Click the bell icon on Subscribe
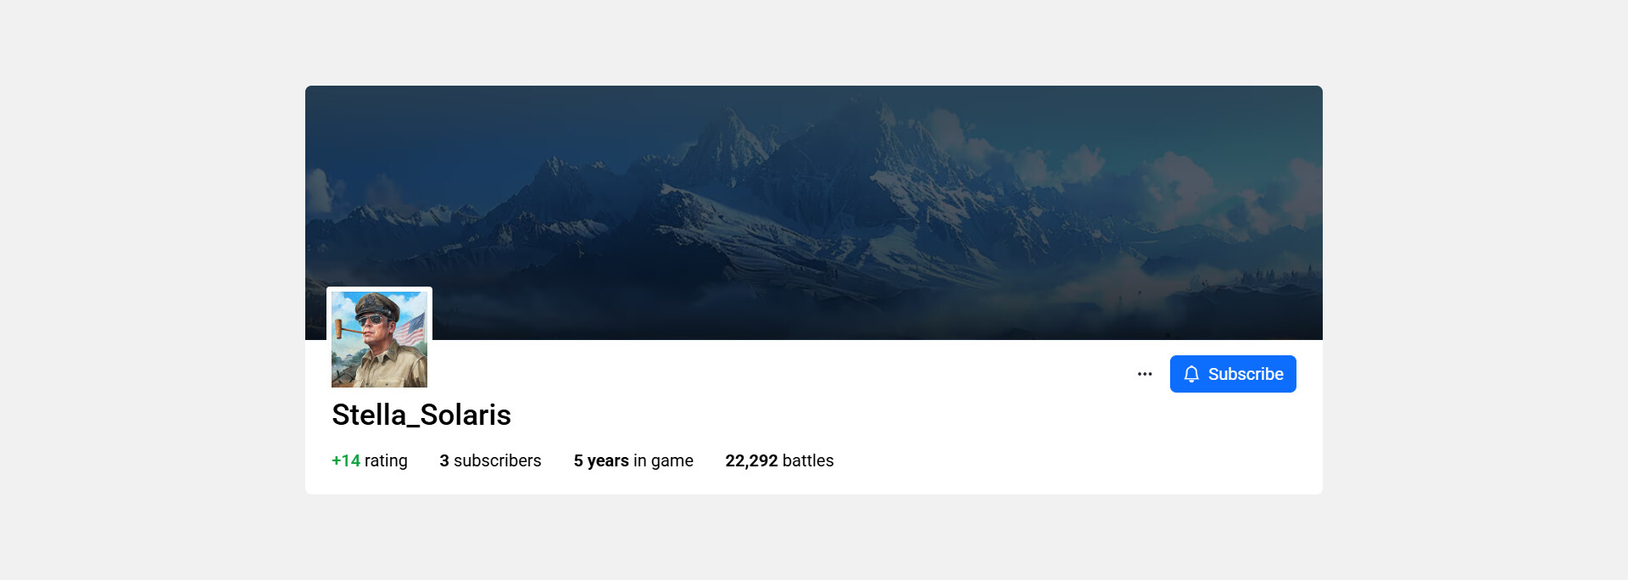 [x=1191, y=374]
